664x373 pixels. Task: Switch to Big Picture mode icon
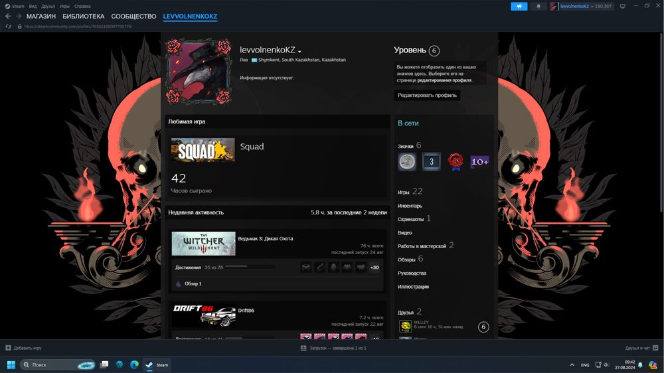coord(623,7)
